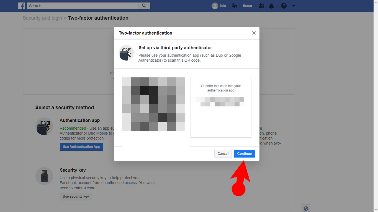Click the 'Set up via third-party authenticator' heading
378x212 pixels.
[175, 48]
